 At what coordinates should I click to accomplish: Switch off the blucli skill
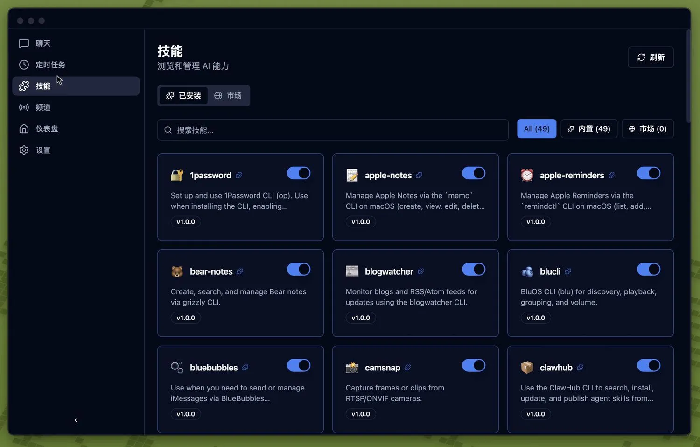(x=649, y=270)
